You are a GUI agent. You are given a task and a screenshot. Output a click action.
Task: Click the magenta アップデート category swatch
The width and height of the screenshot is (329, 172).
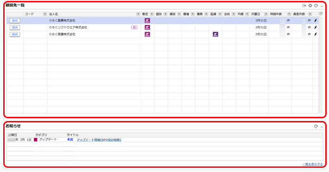coord(36,140)
